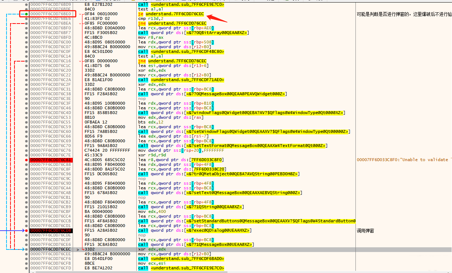Image resolution: width=452 pixels, height=273 pixels.
Task: Click the setText@QMessageBox call instruction
Action: [220, 193]
